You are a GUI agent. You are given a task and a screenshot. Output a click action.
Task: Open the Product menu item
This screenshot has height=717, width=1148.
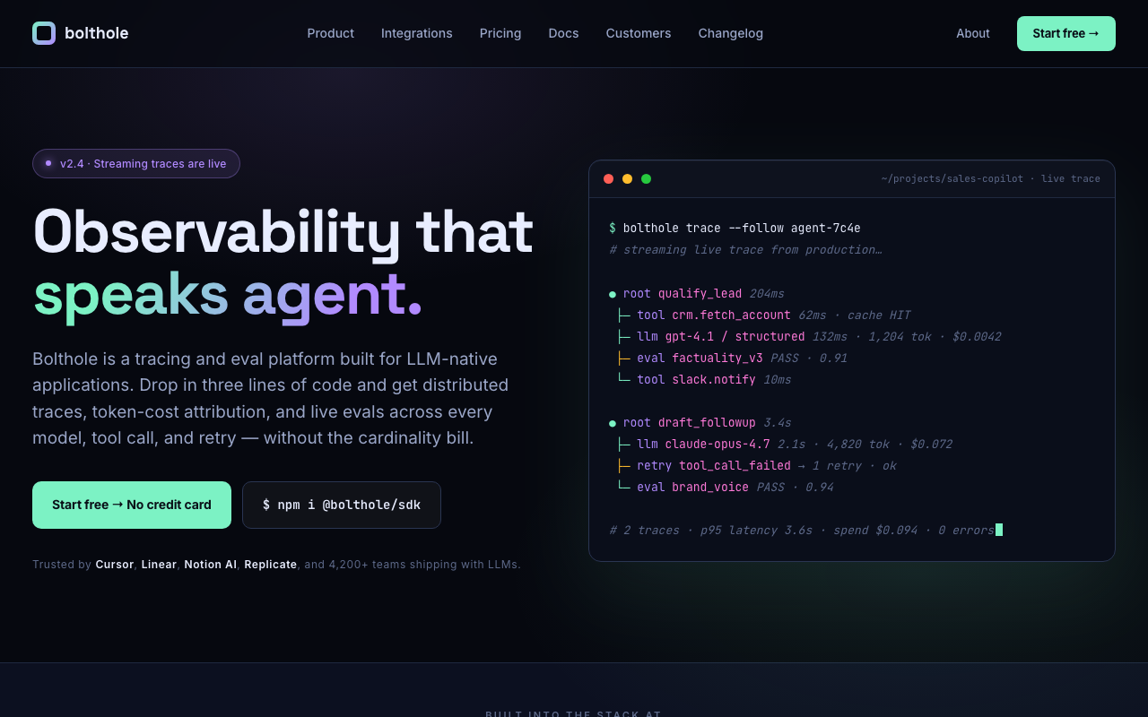[331, 33]
